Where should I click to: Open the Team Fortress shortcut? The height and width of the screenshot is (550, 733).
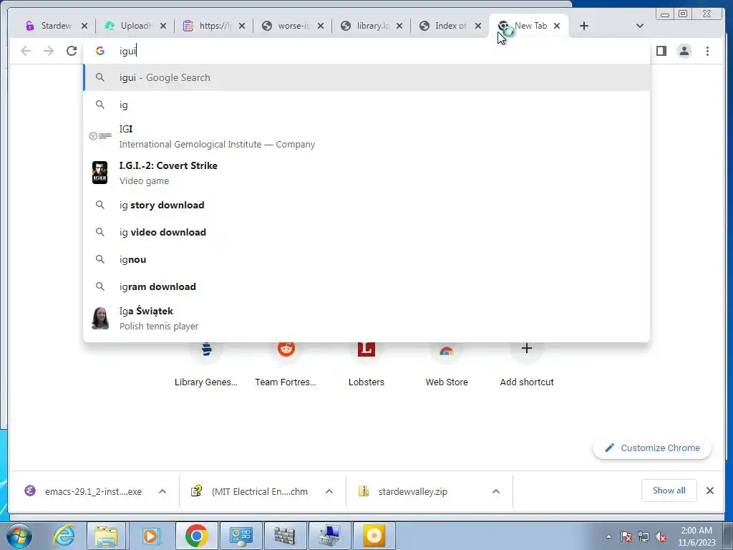point(286,365)
